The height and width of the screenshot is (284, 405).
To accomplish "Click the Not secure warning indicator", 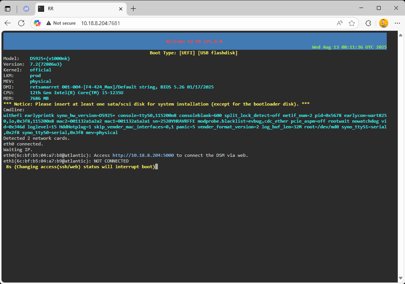I will (x=61, y=23).
